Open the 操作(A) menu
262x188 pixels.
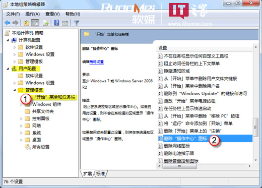(32, 14)
